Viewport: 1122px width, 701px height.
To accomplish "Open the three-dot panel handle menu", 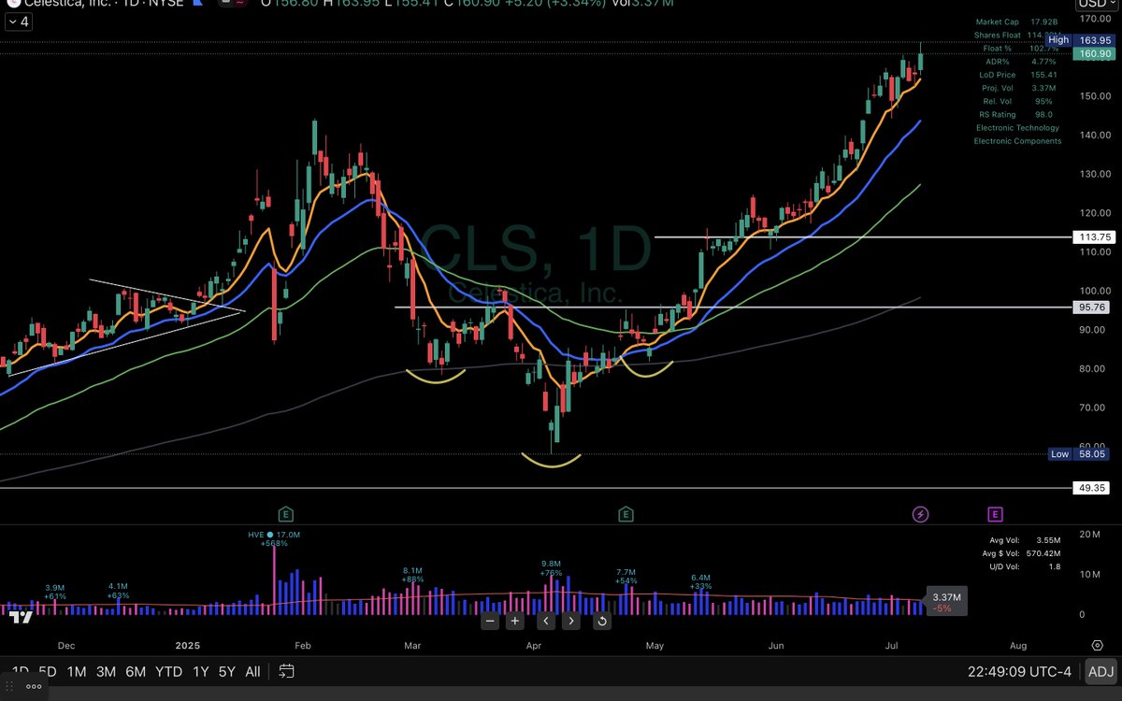I will click(34, 687).
